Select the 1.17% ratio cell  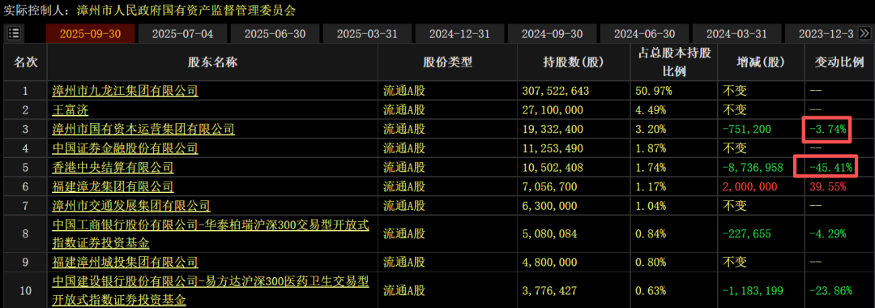(650, 186)
